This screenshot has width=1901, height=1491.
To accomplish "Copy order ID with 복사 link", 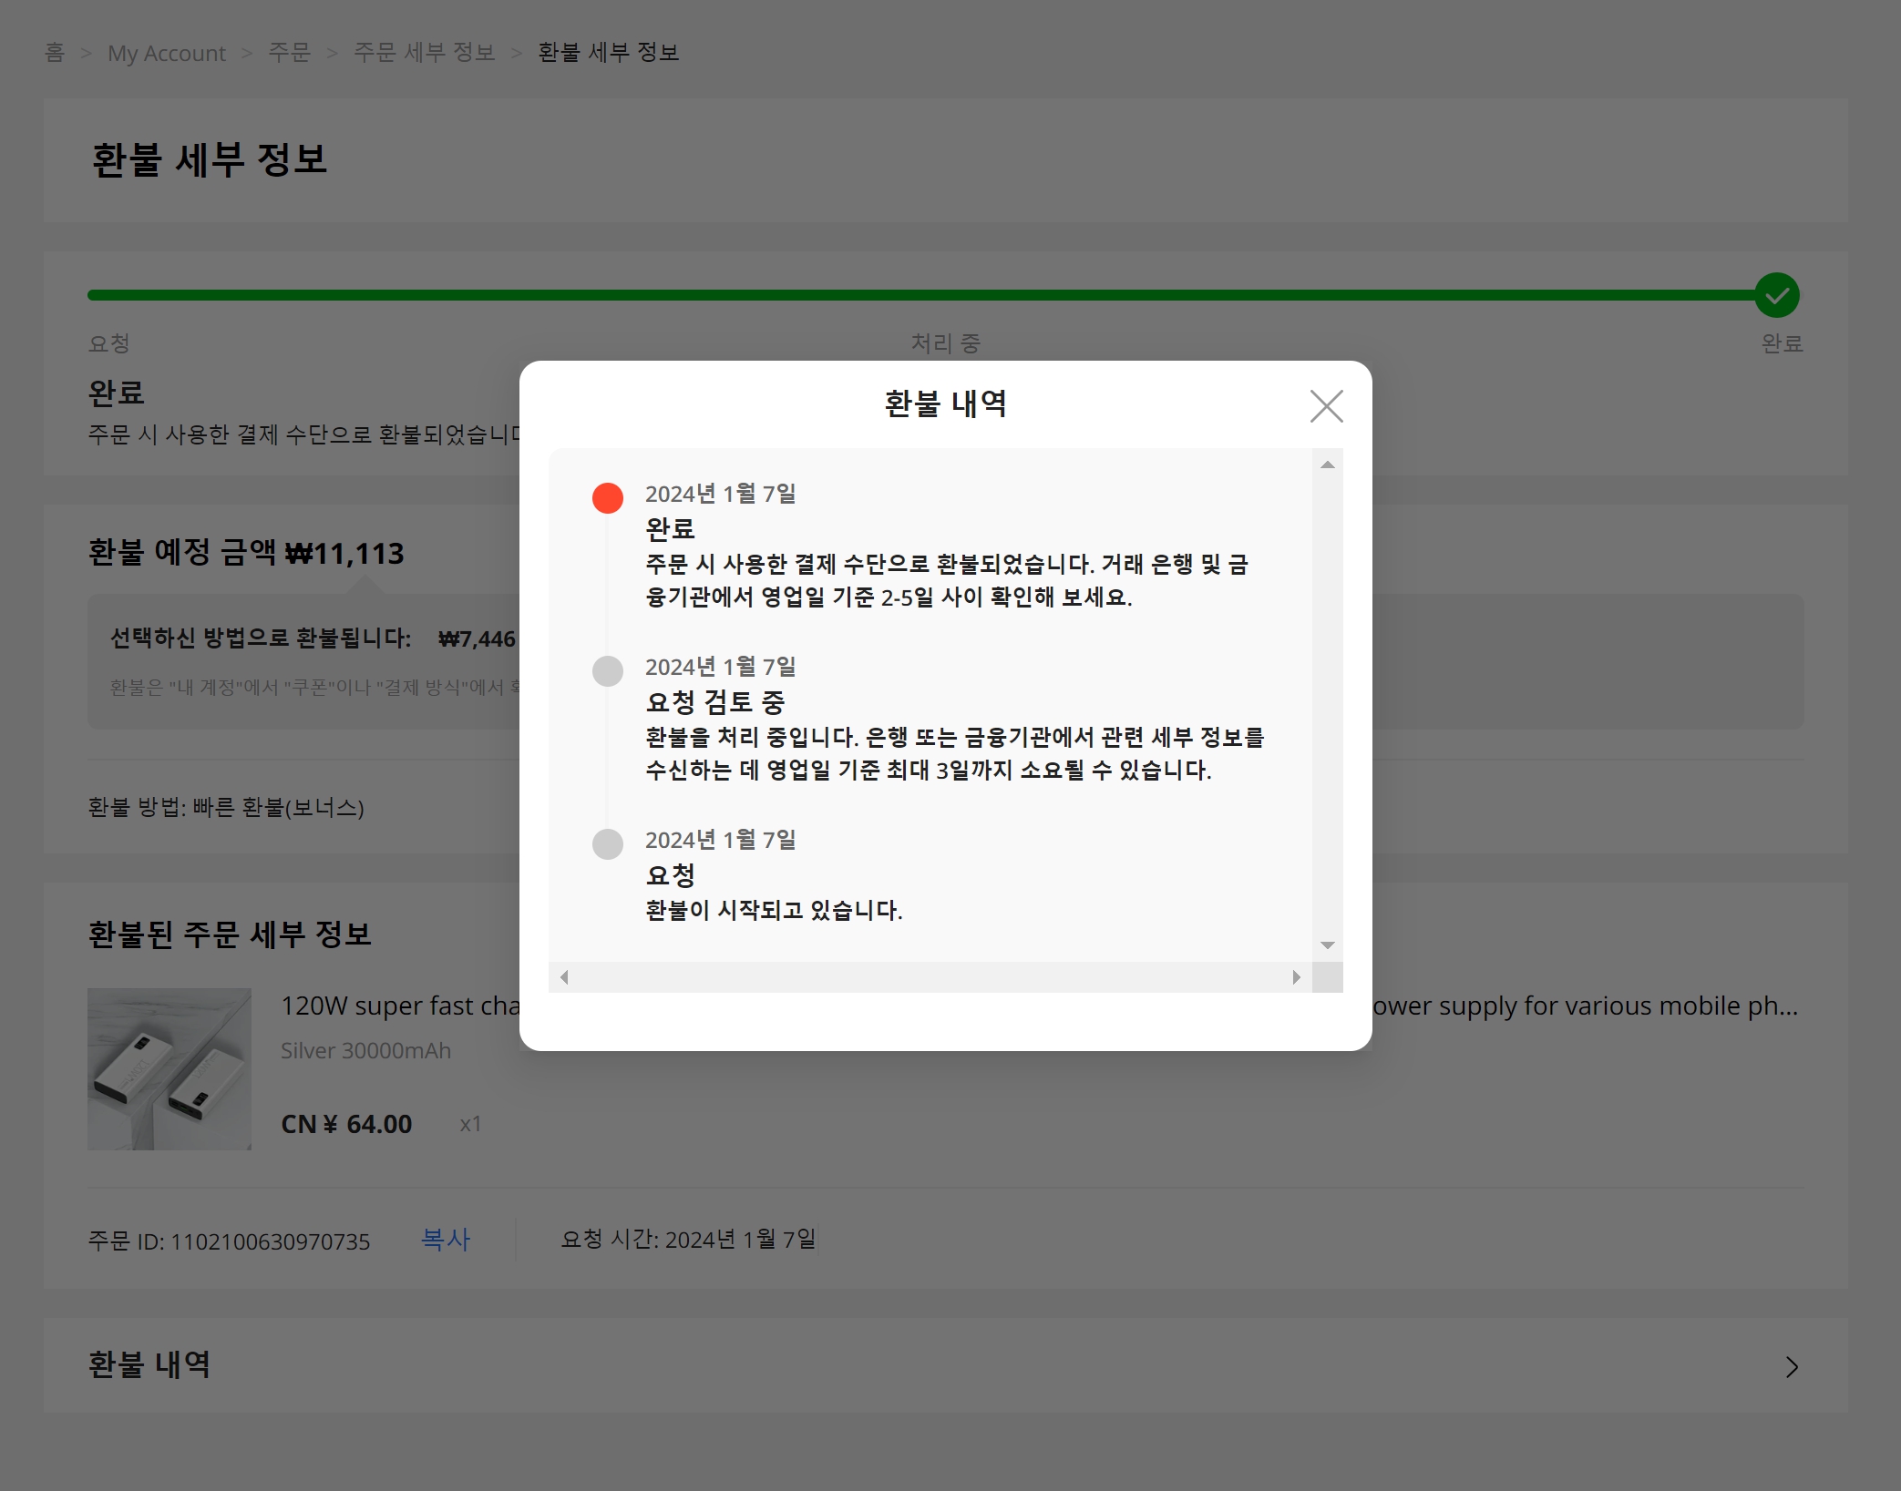I will 446,1240.
